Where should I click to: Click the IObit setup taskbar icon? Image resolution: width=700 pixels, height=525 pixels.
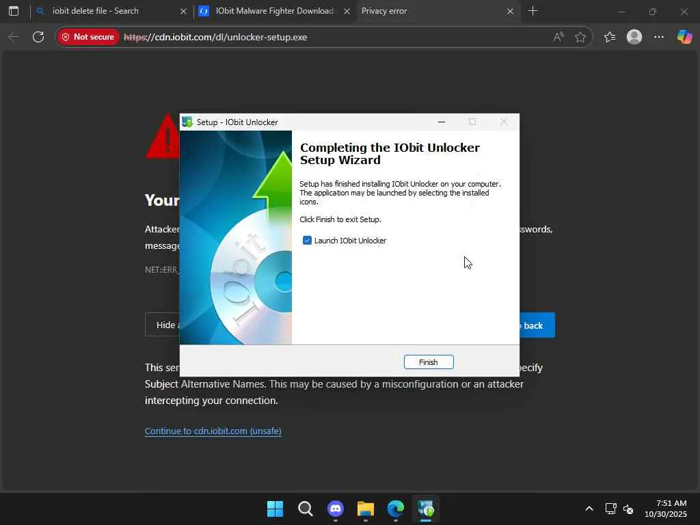point(426,509)
